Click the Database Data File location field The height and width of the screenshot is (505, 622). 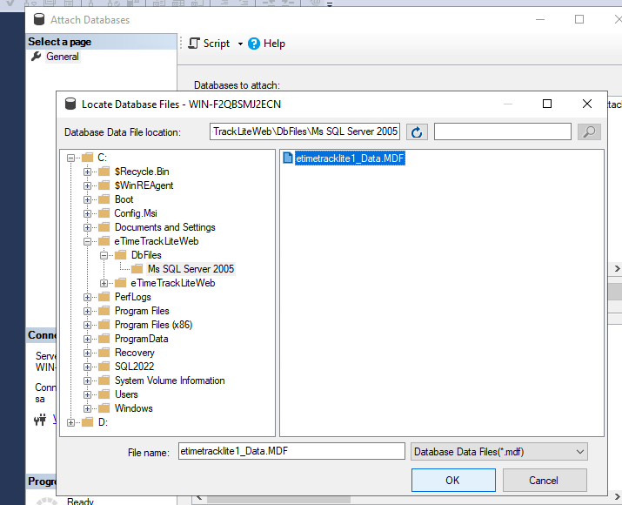(x=304, y=131)
